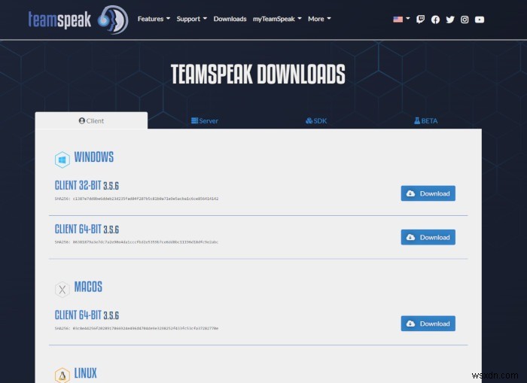
Task: Select the Client tab
Action: coord(91,120)
